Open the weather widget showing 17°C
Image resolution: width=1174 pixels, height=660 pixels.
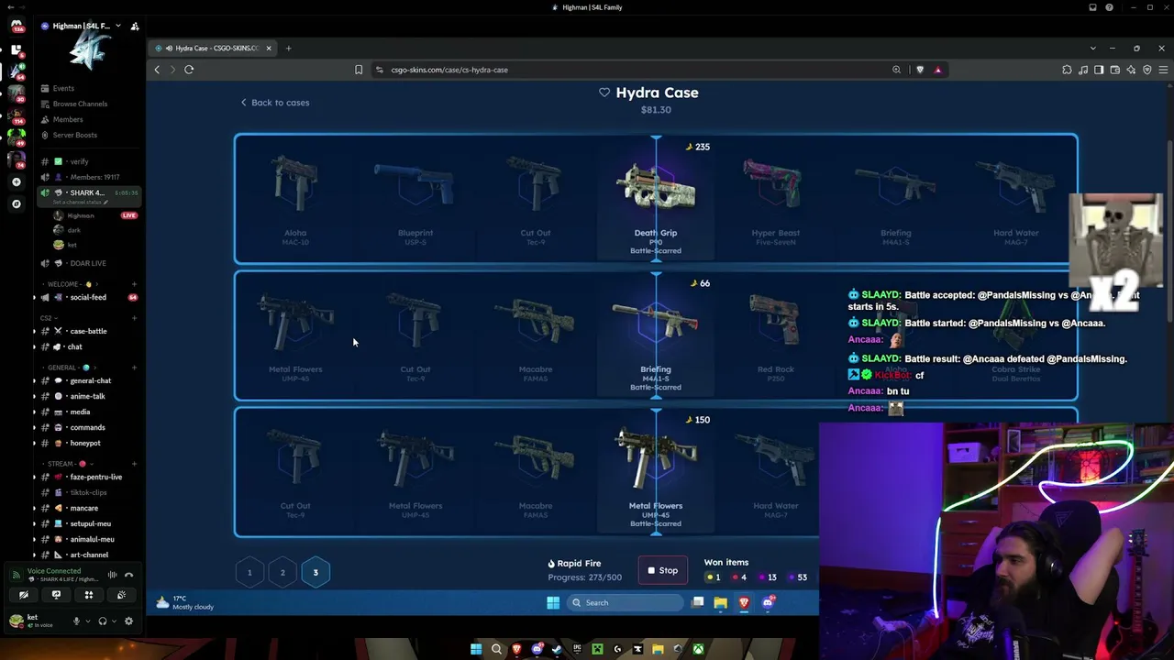(x=185, y=602)
